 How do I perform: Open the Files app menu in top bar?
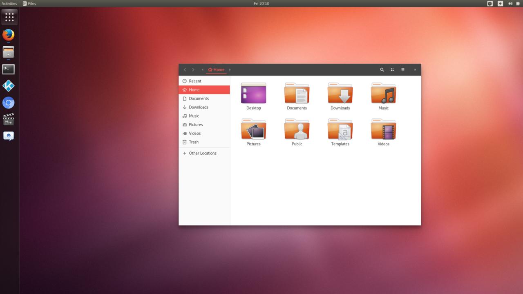click(29, 3)
